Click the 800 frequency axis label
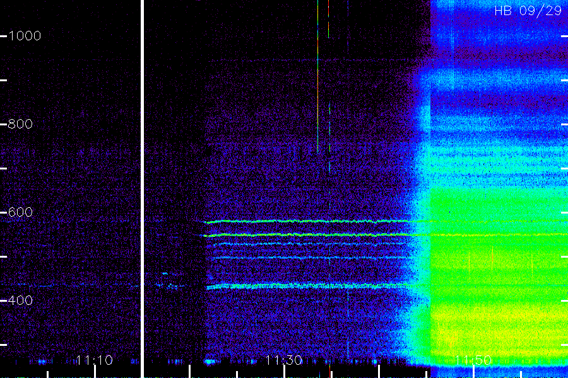Screen dimensions: 568x378 coord(20,124)
